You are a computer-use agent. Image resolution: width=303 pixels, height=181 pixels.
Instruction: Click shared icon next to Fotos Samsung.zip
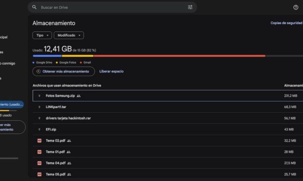(79, 96)
